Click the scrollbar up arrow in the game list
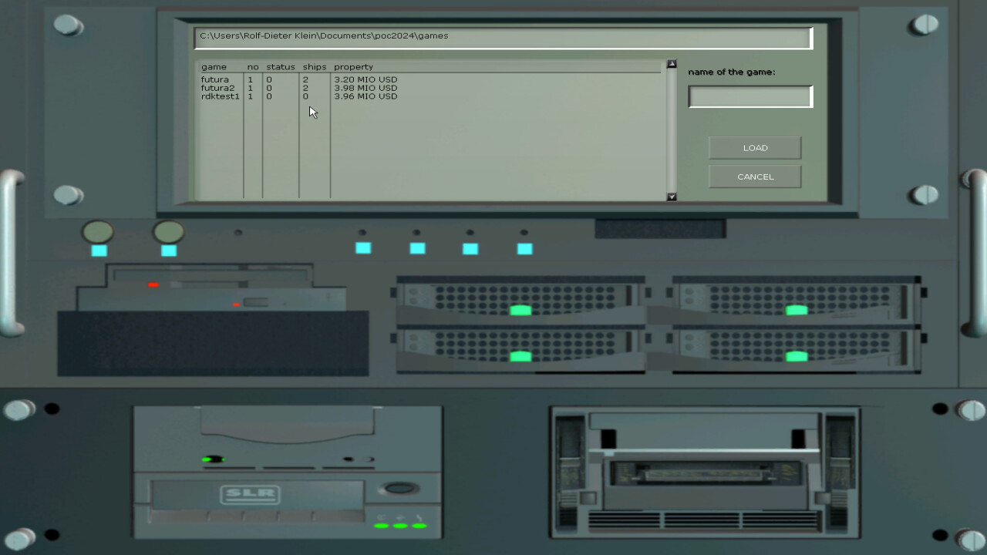Viewport: 987px width, 555px height. pyautogui.click(x=670, y=65)
